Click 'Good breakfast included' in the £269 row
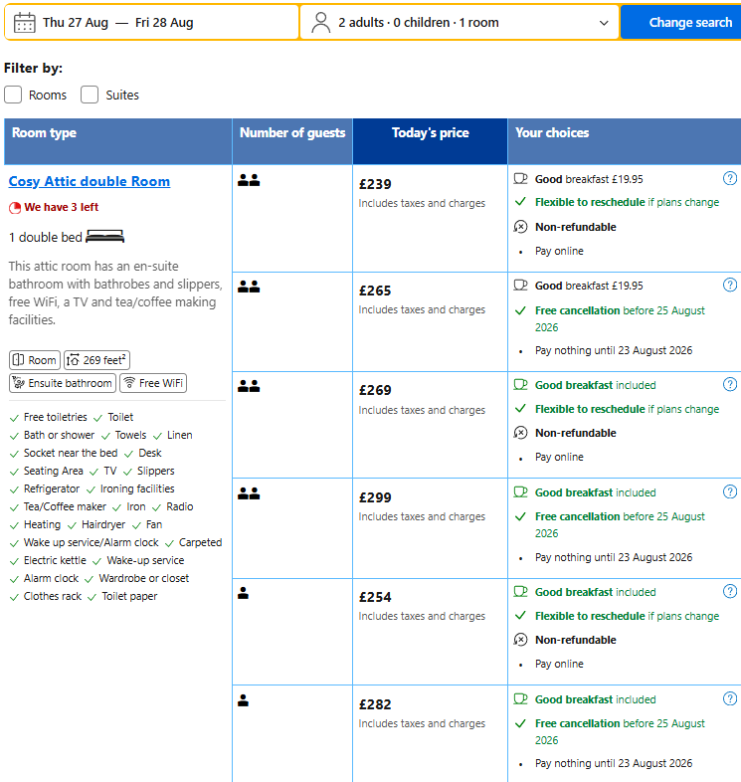Screen dimensions: 741x782 pos(596,385)
